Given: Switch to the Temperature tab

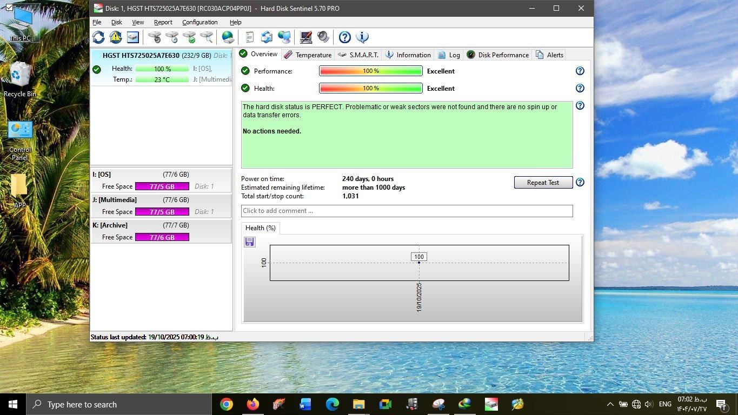Looking at the screenshot, I should point(308,55).
